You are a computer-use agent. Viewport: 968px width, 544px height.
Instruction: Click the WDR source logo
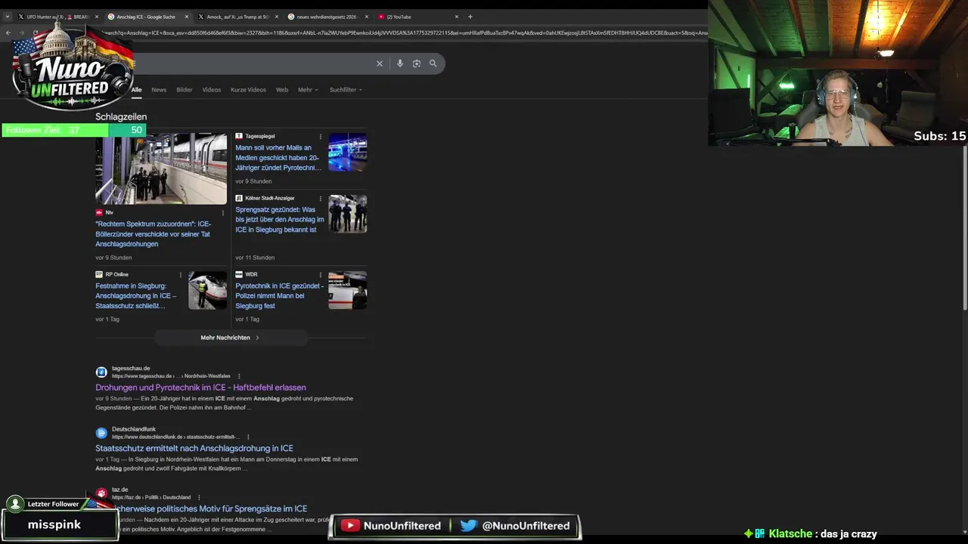pos(239,274)
